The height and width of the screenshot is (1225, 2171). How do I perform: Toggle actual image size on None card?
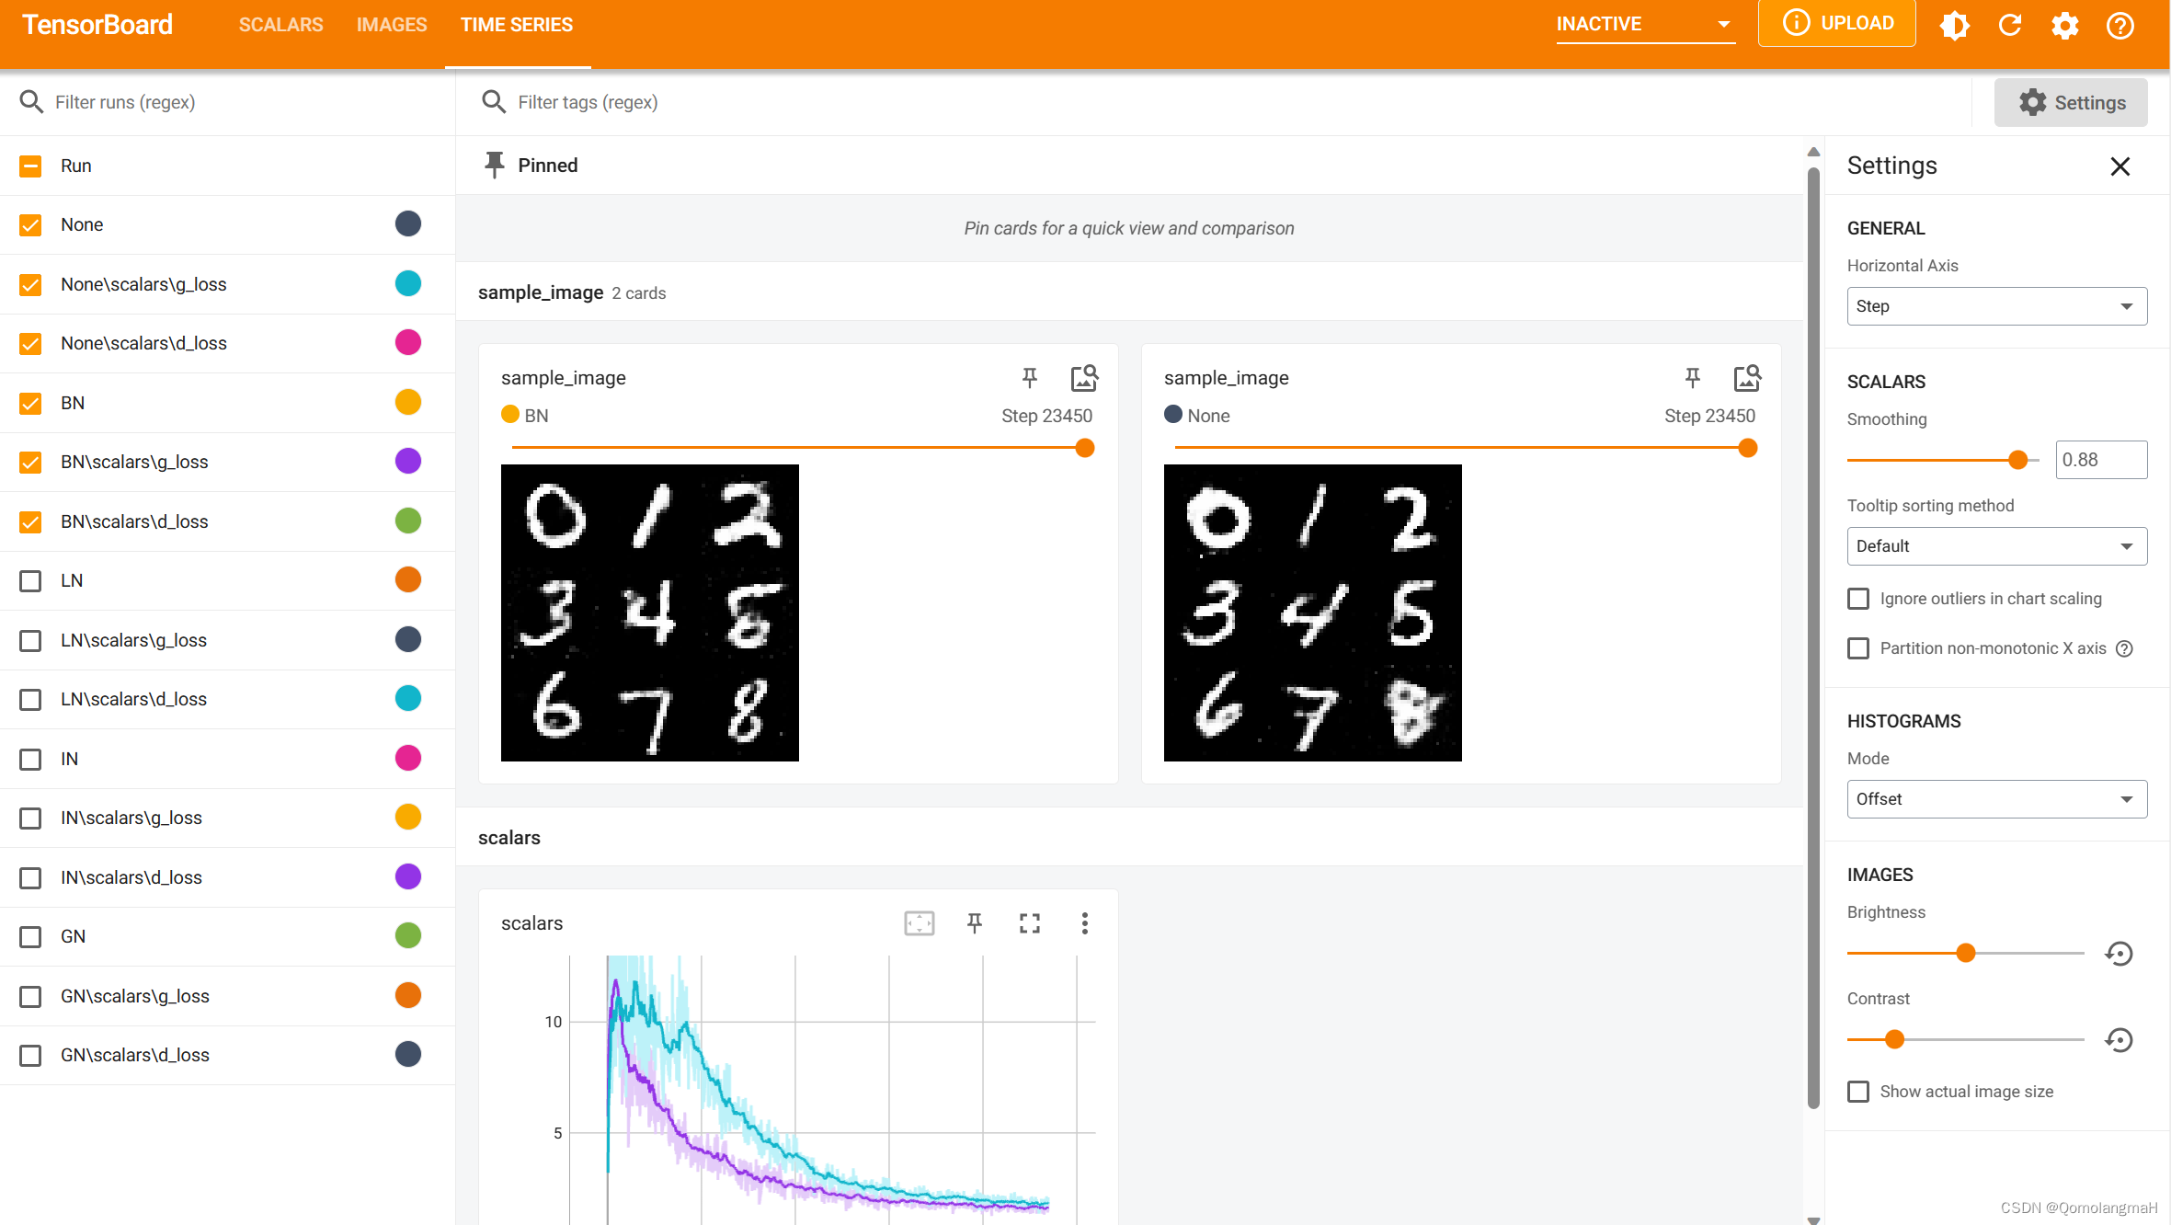tap(1747, 377)
